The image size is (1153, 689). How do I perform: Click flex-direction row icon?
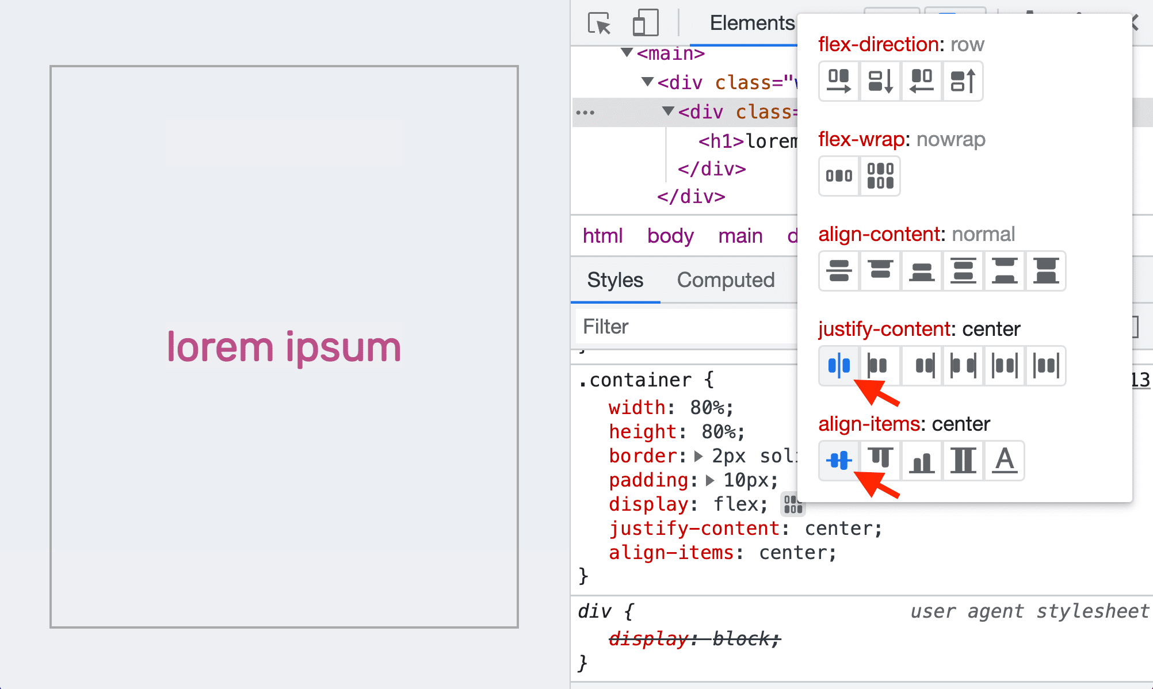point(839,81)
